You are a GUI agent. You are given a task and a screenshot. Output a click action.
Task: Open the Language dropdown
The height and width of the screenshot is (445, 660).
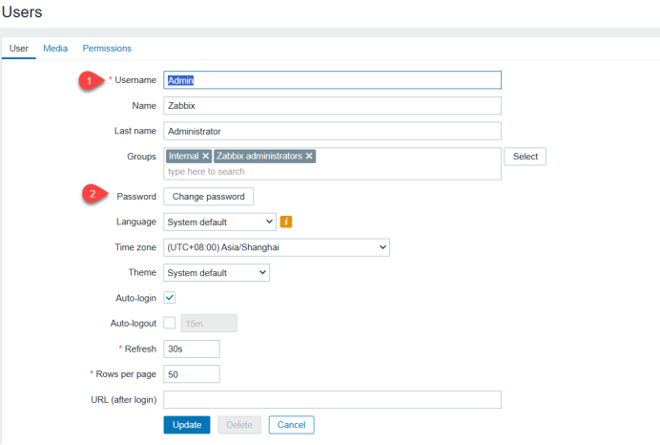pyautogui.click(x=219, y=222)
